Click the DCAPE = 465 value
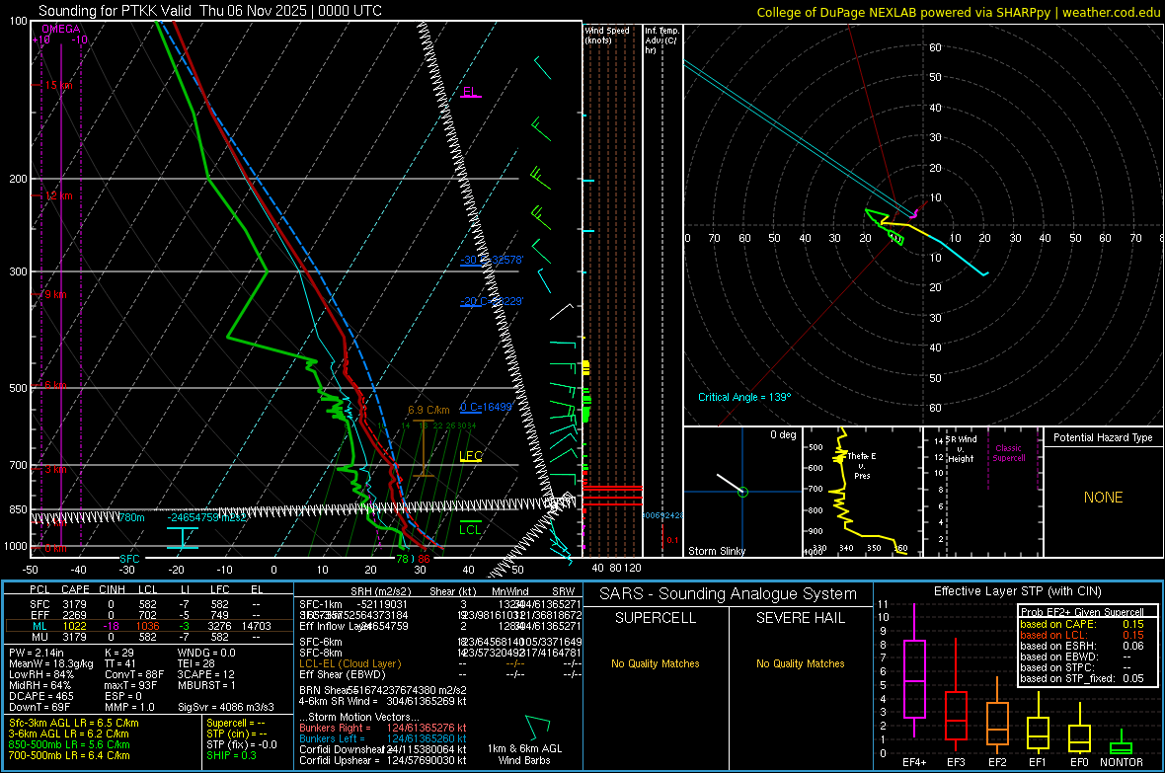1165x773 pixels. (41, 696)
